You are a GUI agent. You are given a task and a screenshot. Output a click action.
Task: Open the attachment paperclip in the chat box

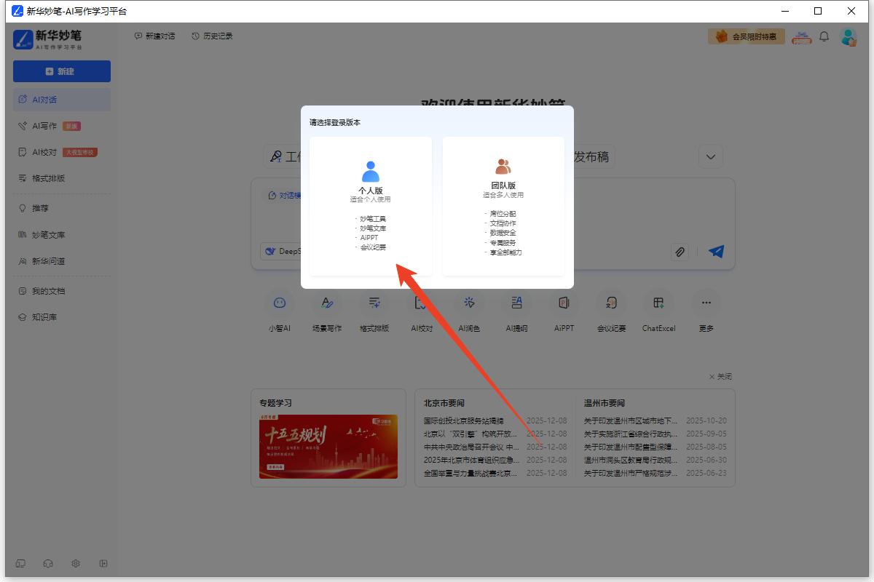680,252
